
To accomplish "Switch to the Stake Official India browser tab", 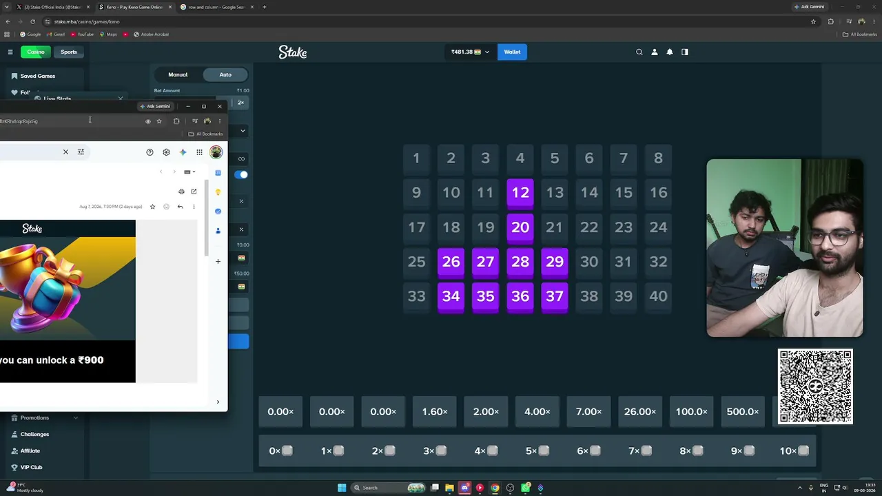I will tap(52, 7).
